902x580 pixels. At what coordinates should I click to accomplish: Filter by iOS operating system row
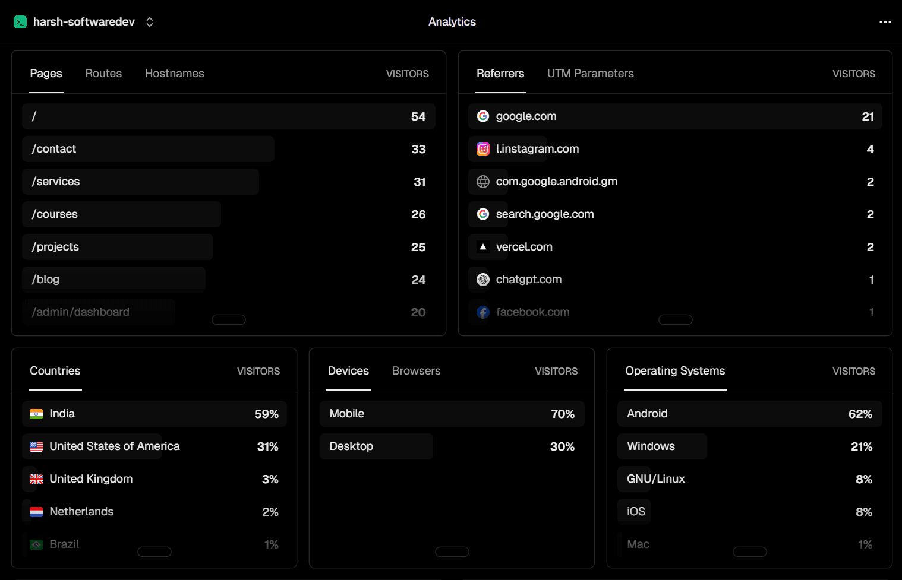click(750, 512)
